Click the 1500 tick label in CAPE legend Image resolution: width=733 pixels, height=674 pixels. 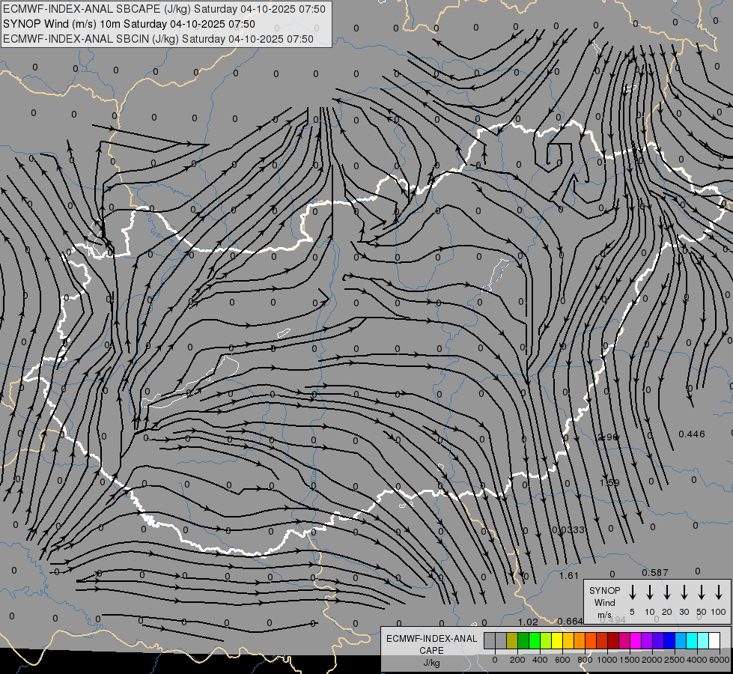[629, 660]
